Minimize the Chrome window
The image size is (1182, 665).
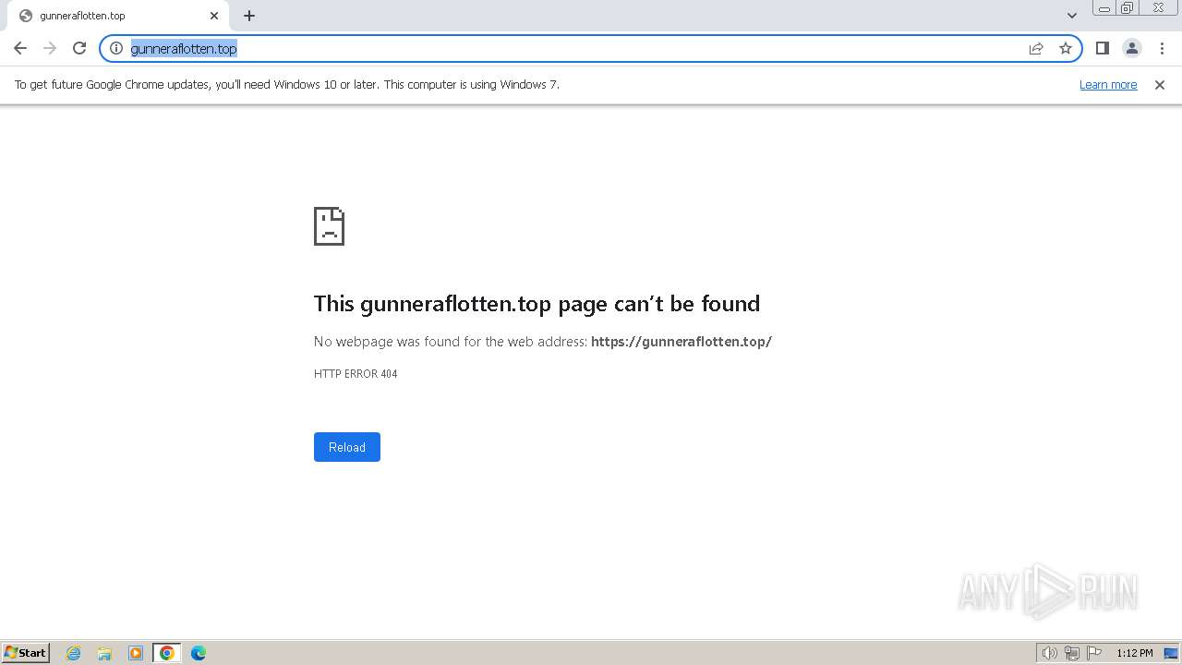(x=1104, y=8)
